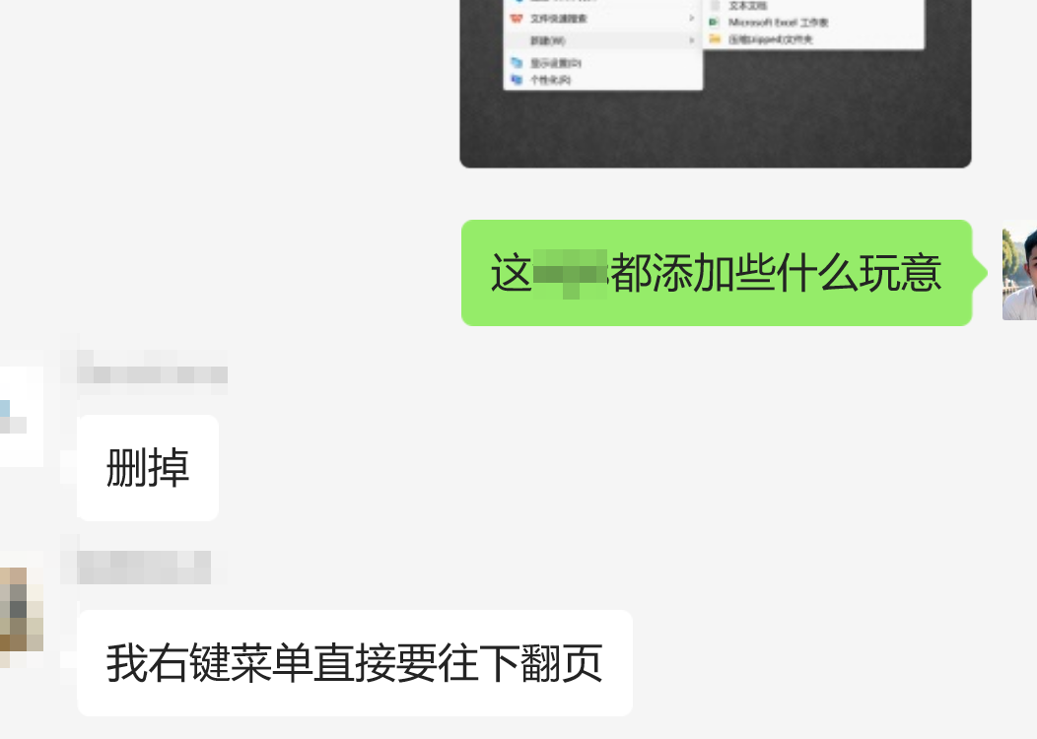
Task: Expand the submenu arrow next to 文件快速搜索
Action: [692, 19]
